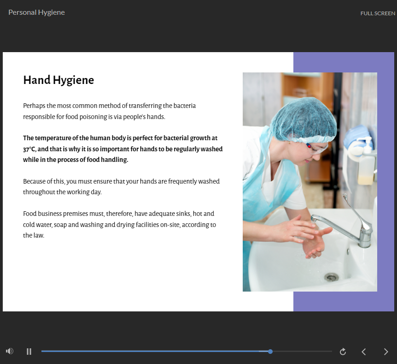
Task: Mute the slide audio with the speaker icon
Action: click(x=9, y=351)
